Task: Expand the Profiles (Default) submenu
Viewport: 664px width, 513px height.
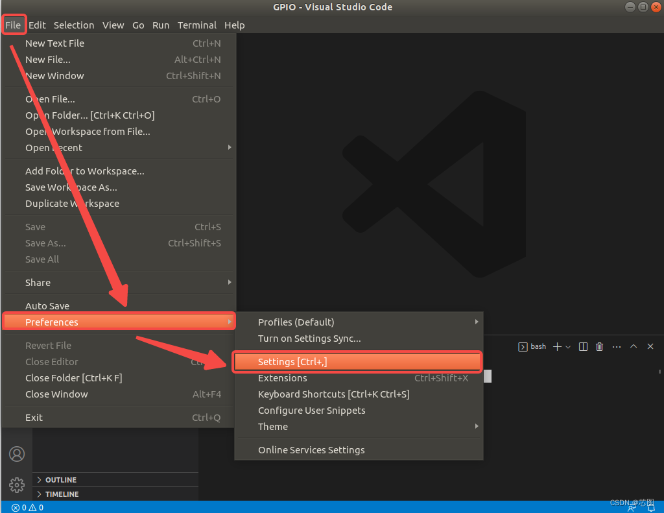Action: pos(296,322)
